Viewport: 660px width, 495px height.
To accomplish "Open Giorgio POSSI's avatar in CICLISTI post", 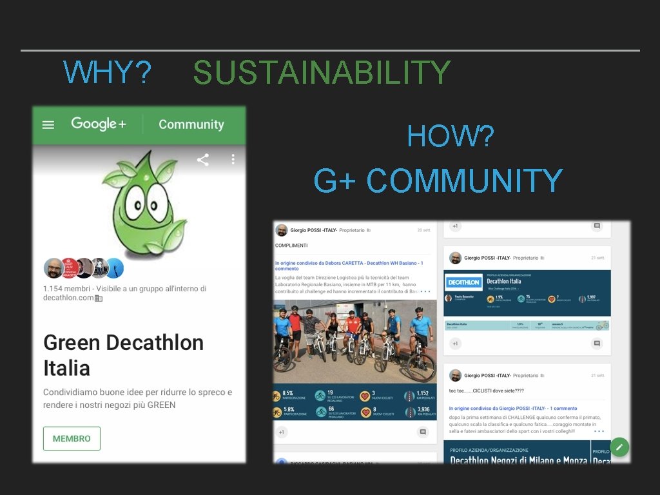I will point(455,375).
